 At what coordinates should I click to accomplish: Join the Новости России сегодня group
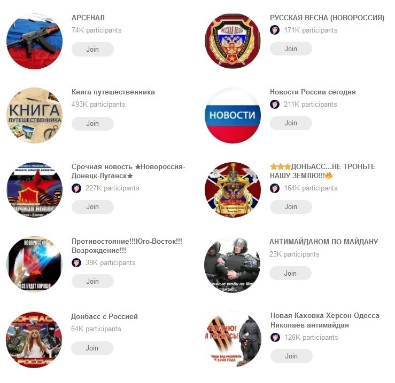[x=291, y=123]
